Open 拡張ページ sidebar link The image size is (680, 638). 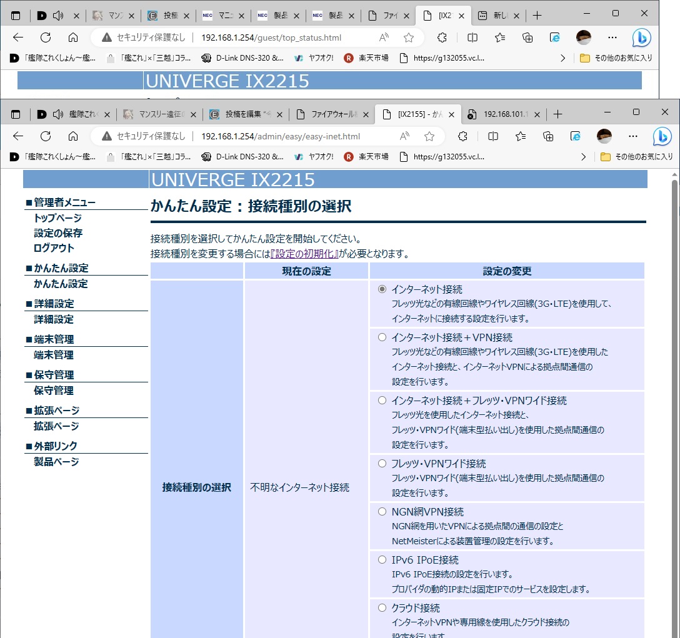click(56, 426)
